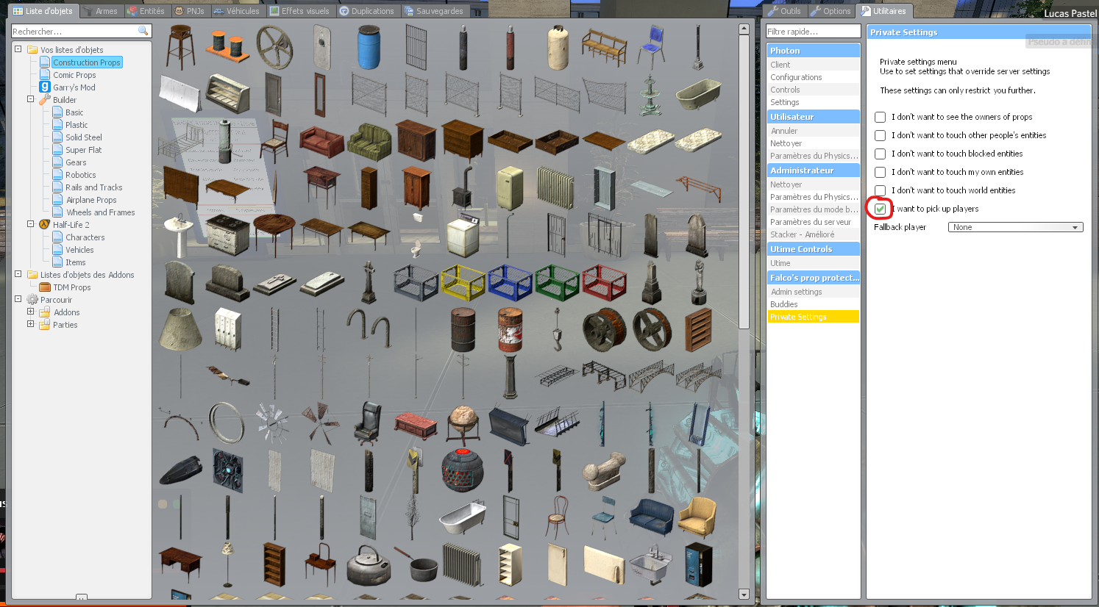Open the PNJs tab
Image resolution: width=1099 pixels, height=607 pixels.
tap(190, 11)
